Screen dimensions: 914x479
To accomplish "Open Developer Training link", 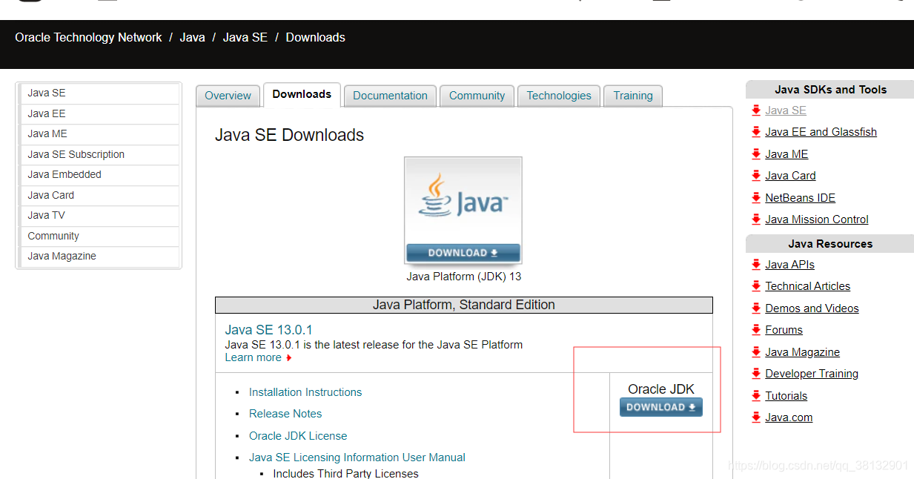I will 812,374.
